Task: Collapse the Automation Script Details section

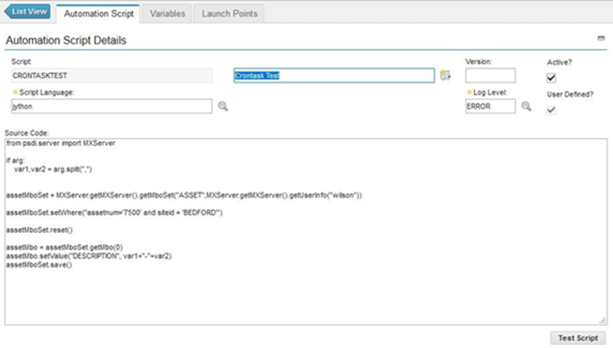Action: pyautogui.click(x=602, y=38)
